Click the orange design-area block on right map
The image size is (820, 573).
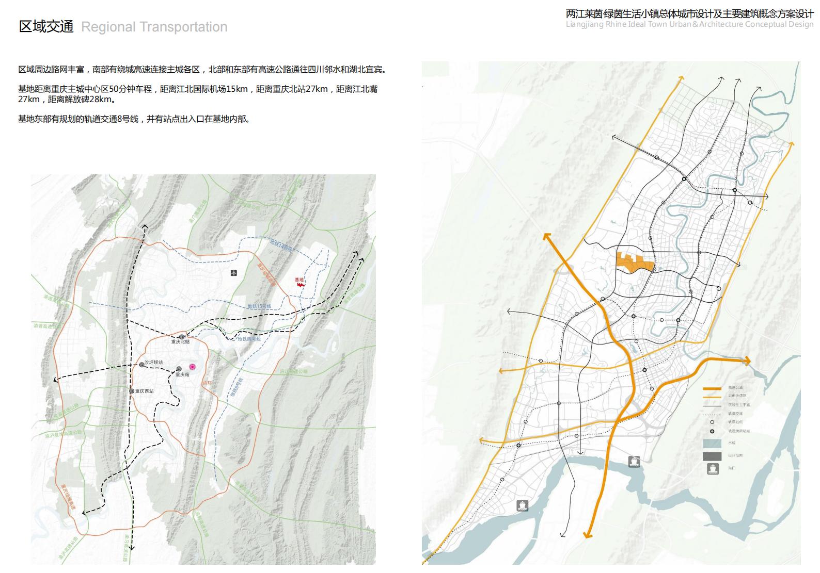point(634,261)
